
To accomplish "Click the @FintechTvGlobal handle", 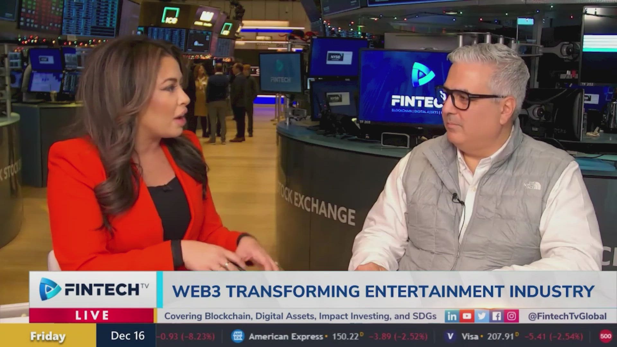I will pos(568,316).
